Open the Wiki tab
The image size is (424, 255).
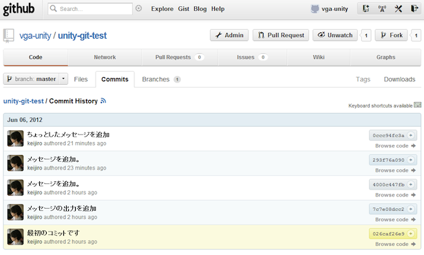click(319, 57)
